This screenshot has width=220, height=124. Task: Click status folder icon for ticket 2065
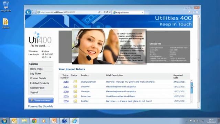point(75,82)
